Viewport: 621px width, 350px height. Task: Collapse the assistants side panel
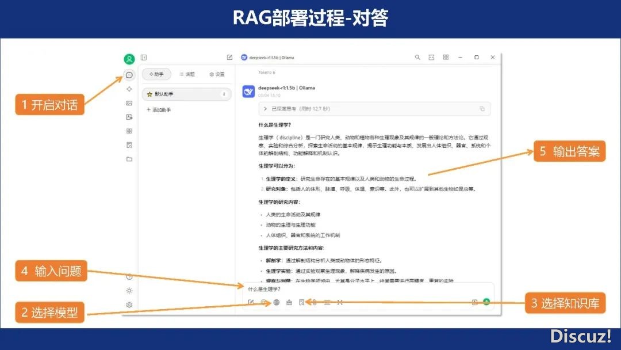(144, 58)
